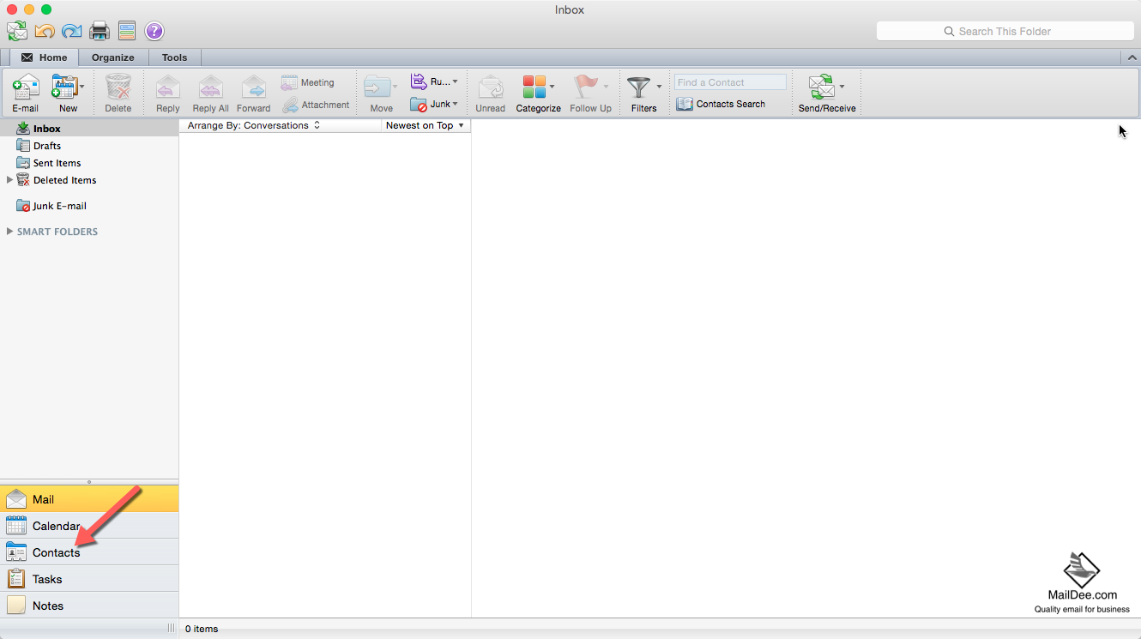Click the Undo arrow icon
1141x639 pixels.
point(45,32)
